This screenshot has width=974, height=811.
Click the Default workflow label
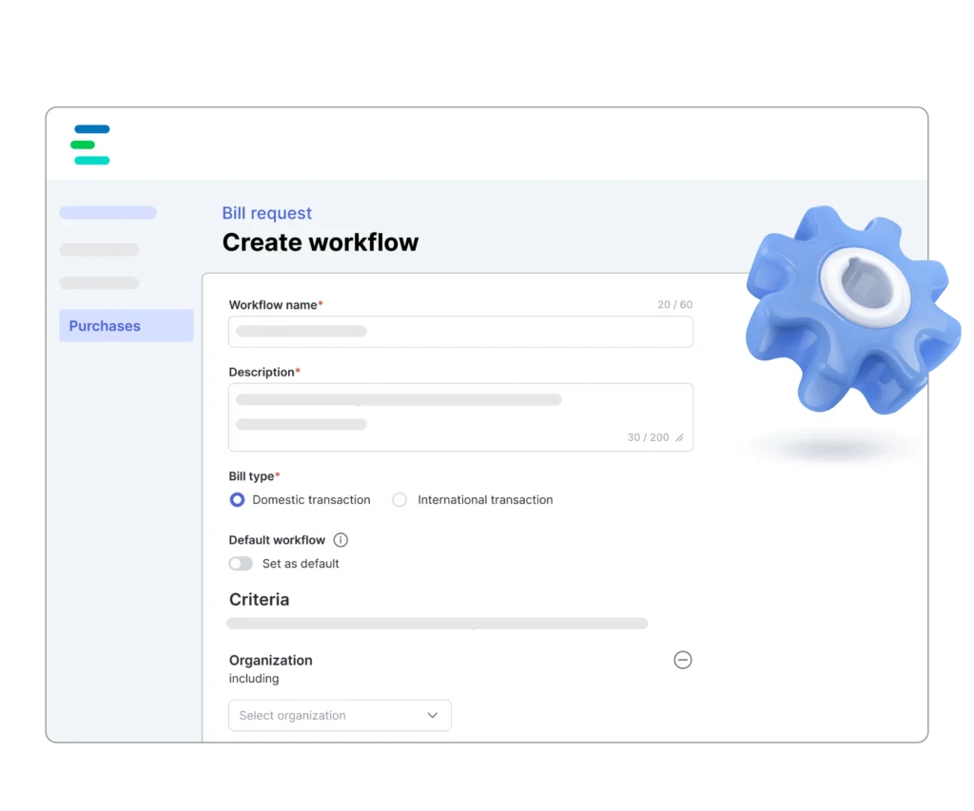[277, 540]
